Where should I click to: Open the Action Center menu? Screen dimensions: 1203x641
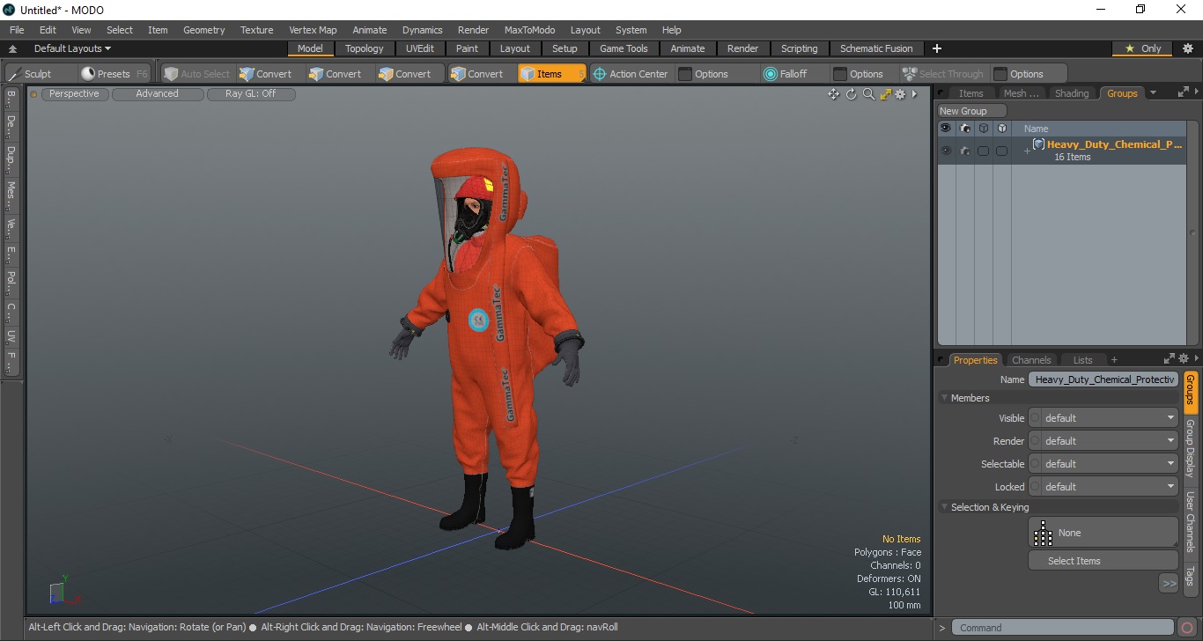[x=631, y=74]
